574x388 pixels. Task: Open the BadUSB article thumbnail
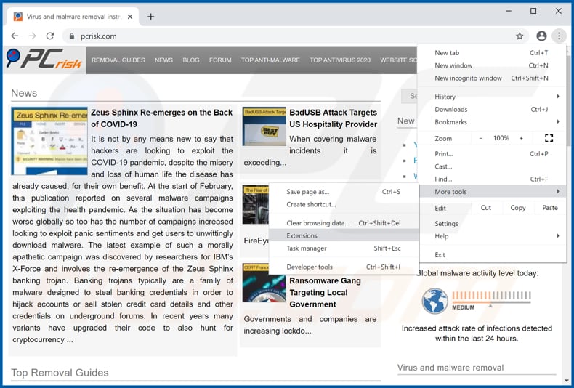[264, 126]
